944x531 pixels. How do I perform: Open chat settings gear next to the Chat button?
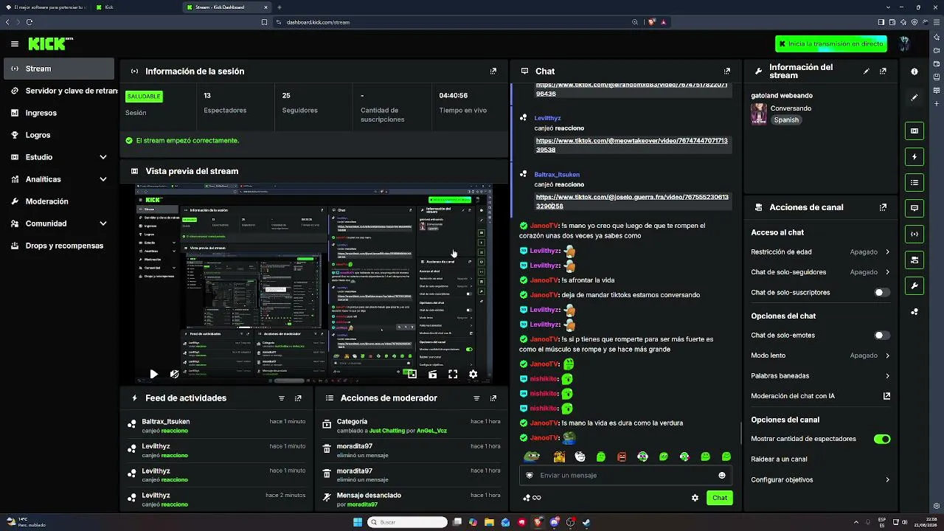695,498
